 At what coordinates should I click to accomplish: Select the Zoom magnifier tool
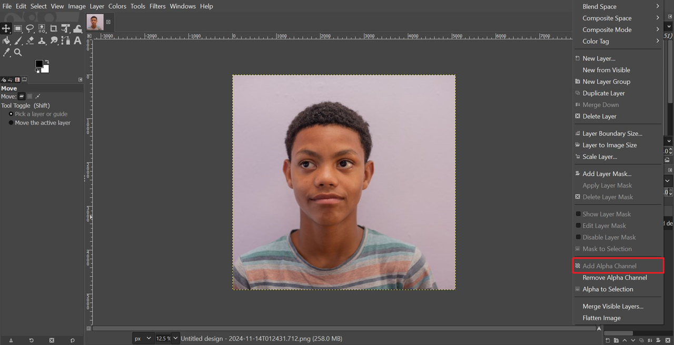click(x=18, y=52)
